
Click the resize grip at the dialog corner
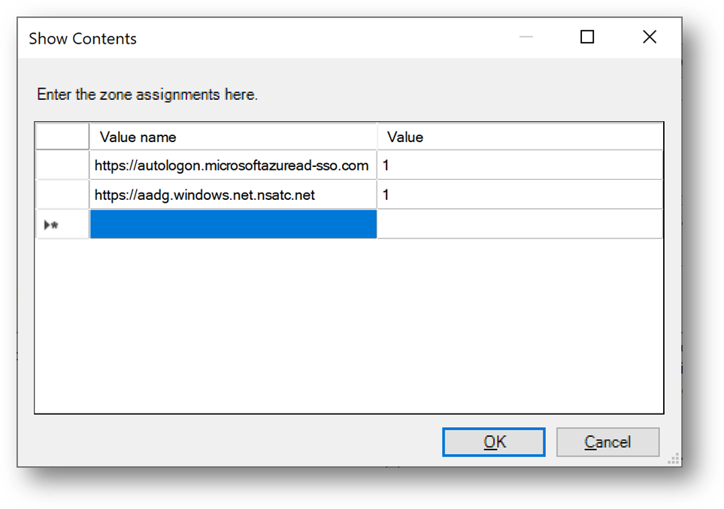[x=674, y=459]
